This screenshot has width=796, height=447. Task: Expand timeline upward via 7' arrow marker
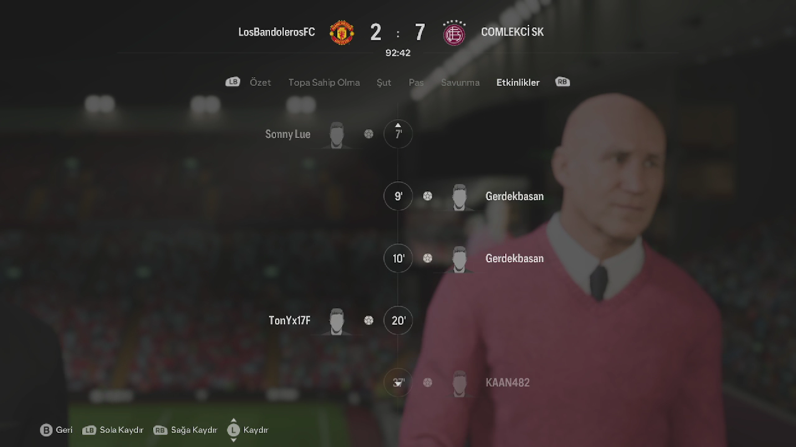(x=398, y=125)
